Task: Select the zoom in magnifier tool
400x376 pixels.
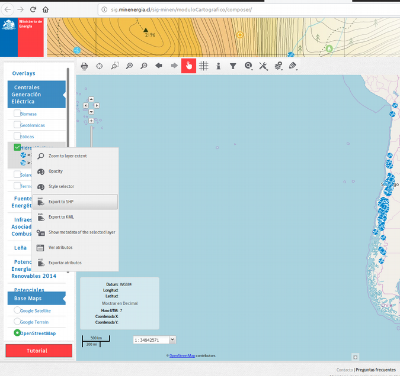Action: tap(129, 66)
